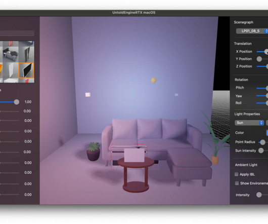Click the search field above model thumbnails

pyautogui.click(x=17, y=33)
